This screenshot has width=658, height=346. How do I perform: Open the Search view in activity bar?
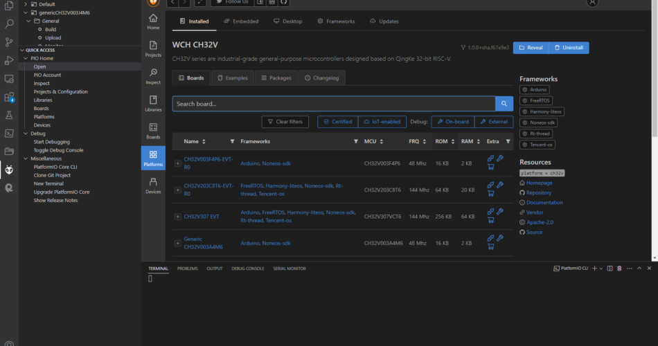9,24
